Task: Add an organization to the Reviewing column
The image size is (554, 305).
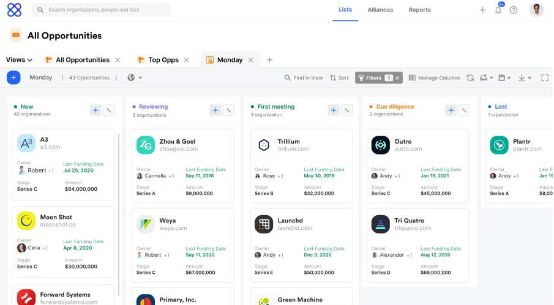Action: (215, 110)
